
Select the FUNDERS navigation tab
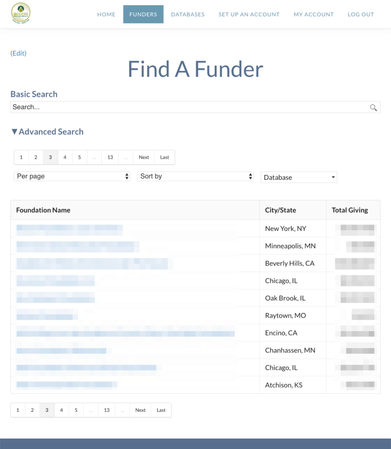point(143,14)
